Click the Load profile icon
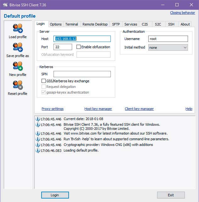 pos(18,28)
